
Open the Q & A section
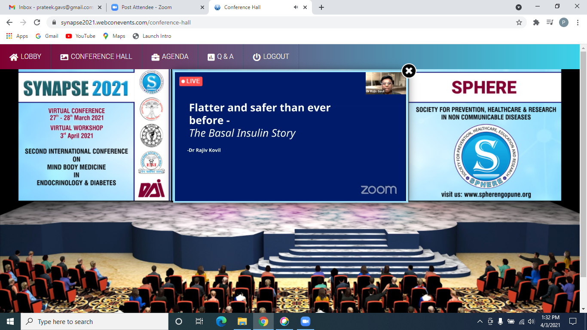click(220, 57)
